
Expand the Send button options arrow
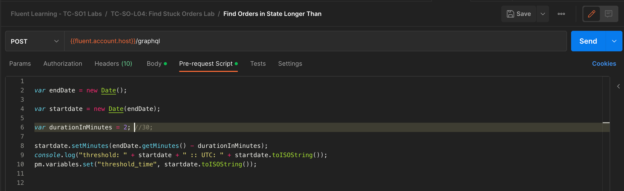614,41
